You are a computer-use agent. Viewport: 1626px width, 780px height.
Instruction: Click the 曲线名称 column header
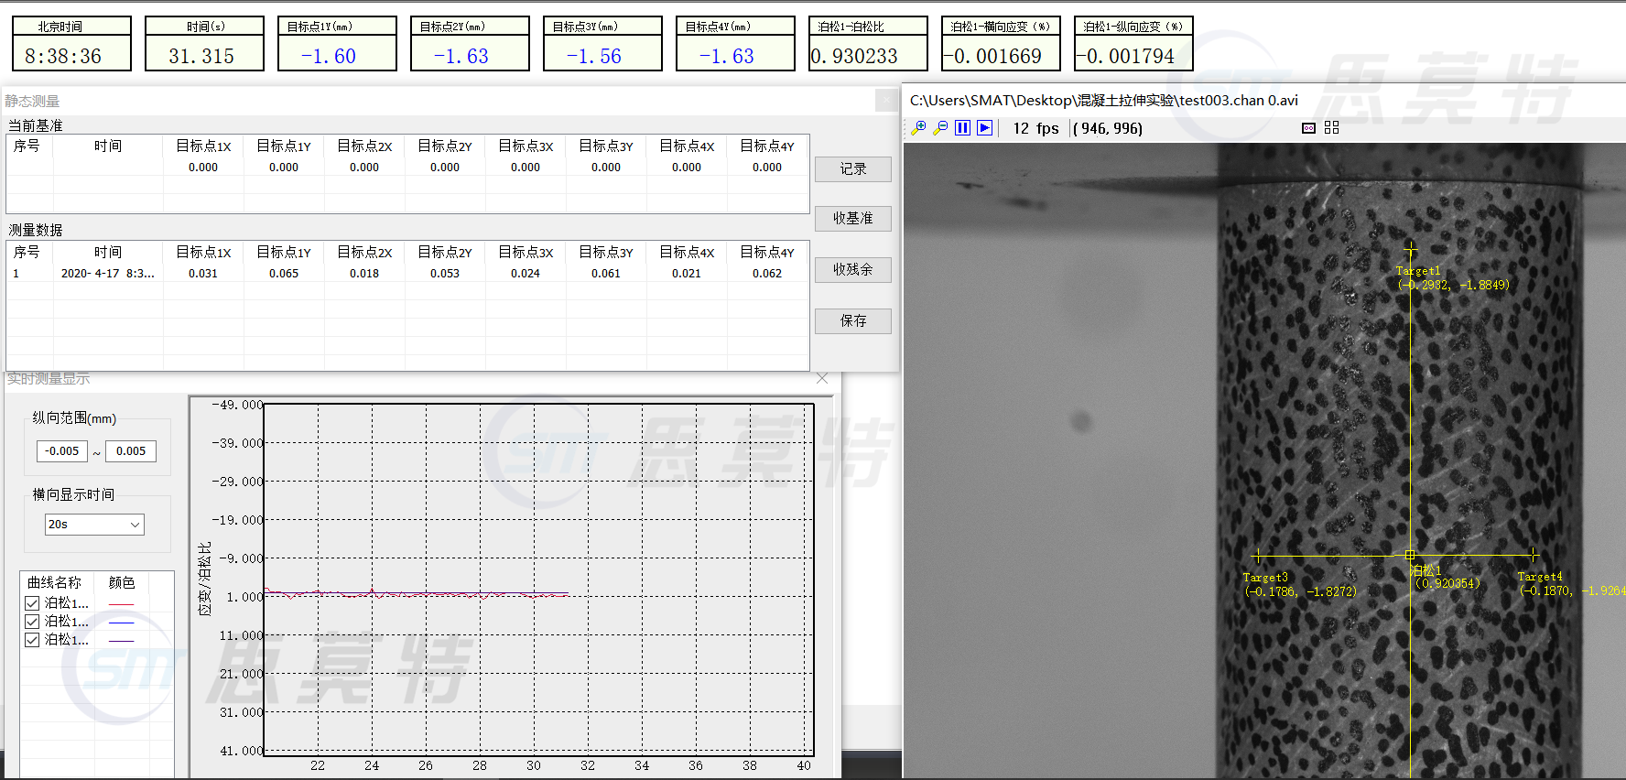tap(55, 582)
